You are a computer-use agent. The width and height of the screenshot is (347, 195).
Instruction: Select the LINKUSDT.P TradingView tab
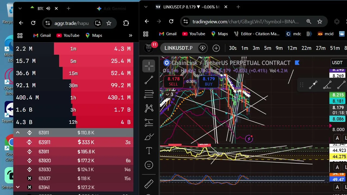point(191,7)
